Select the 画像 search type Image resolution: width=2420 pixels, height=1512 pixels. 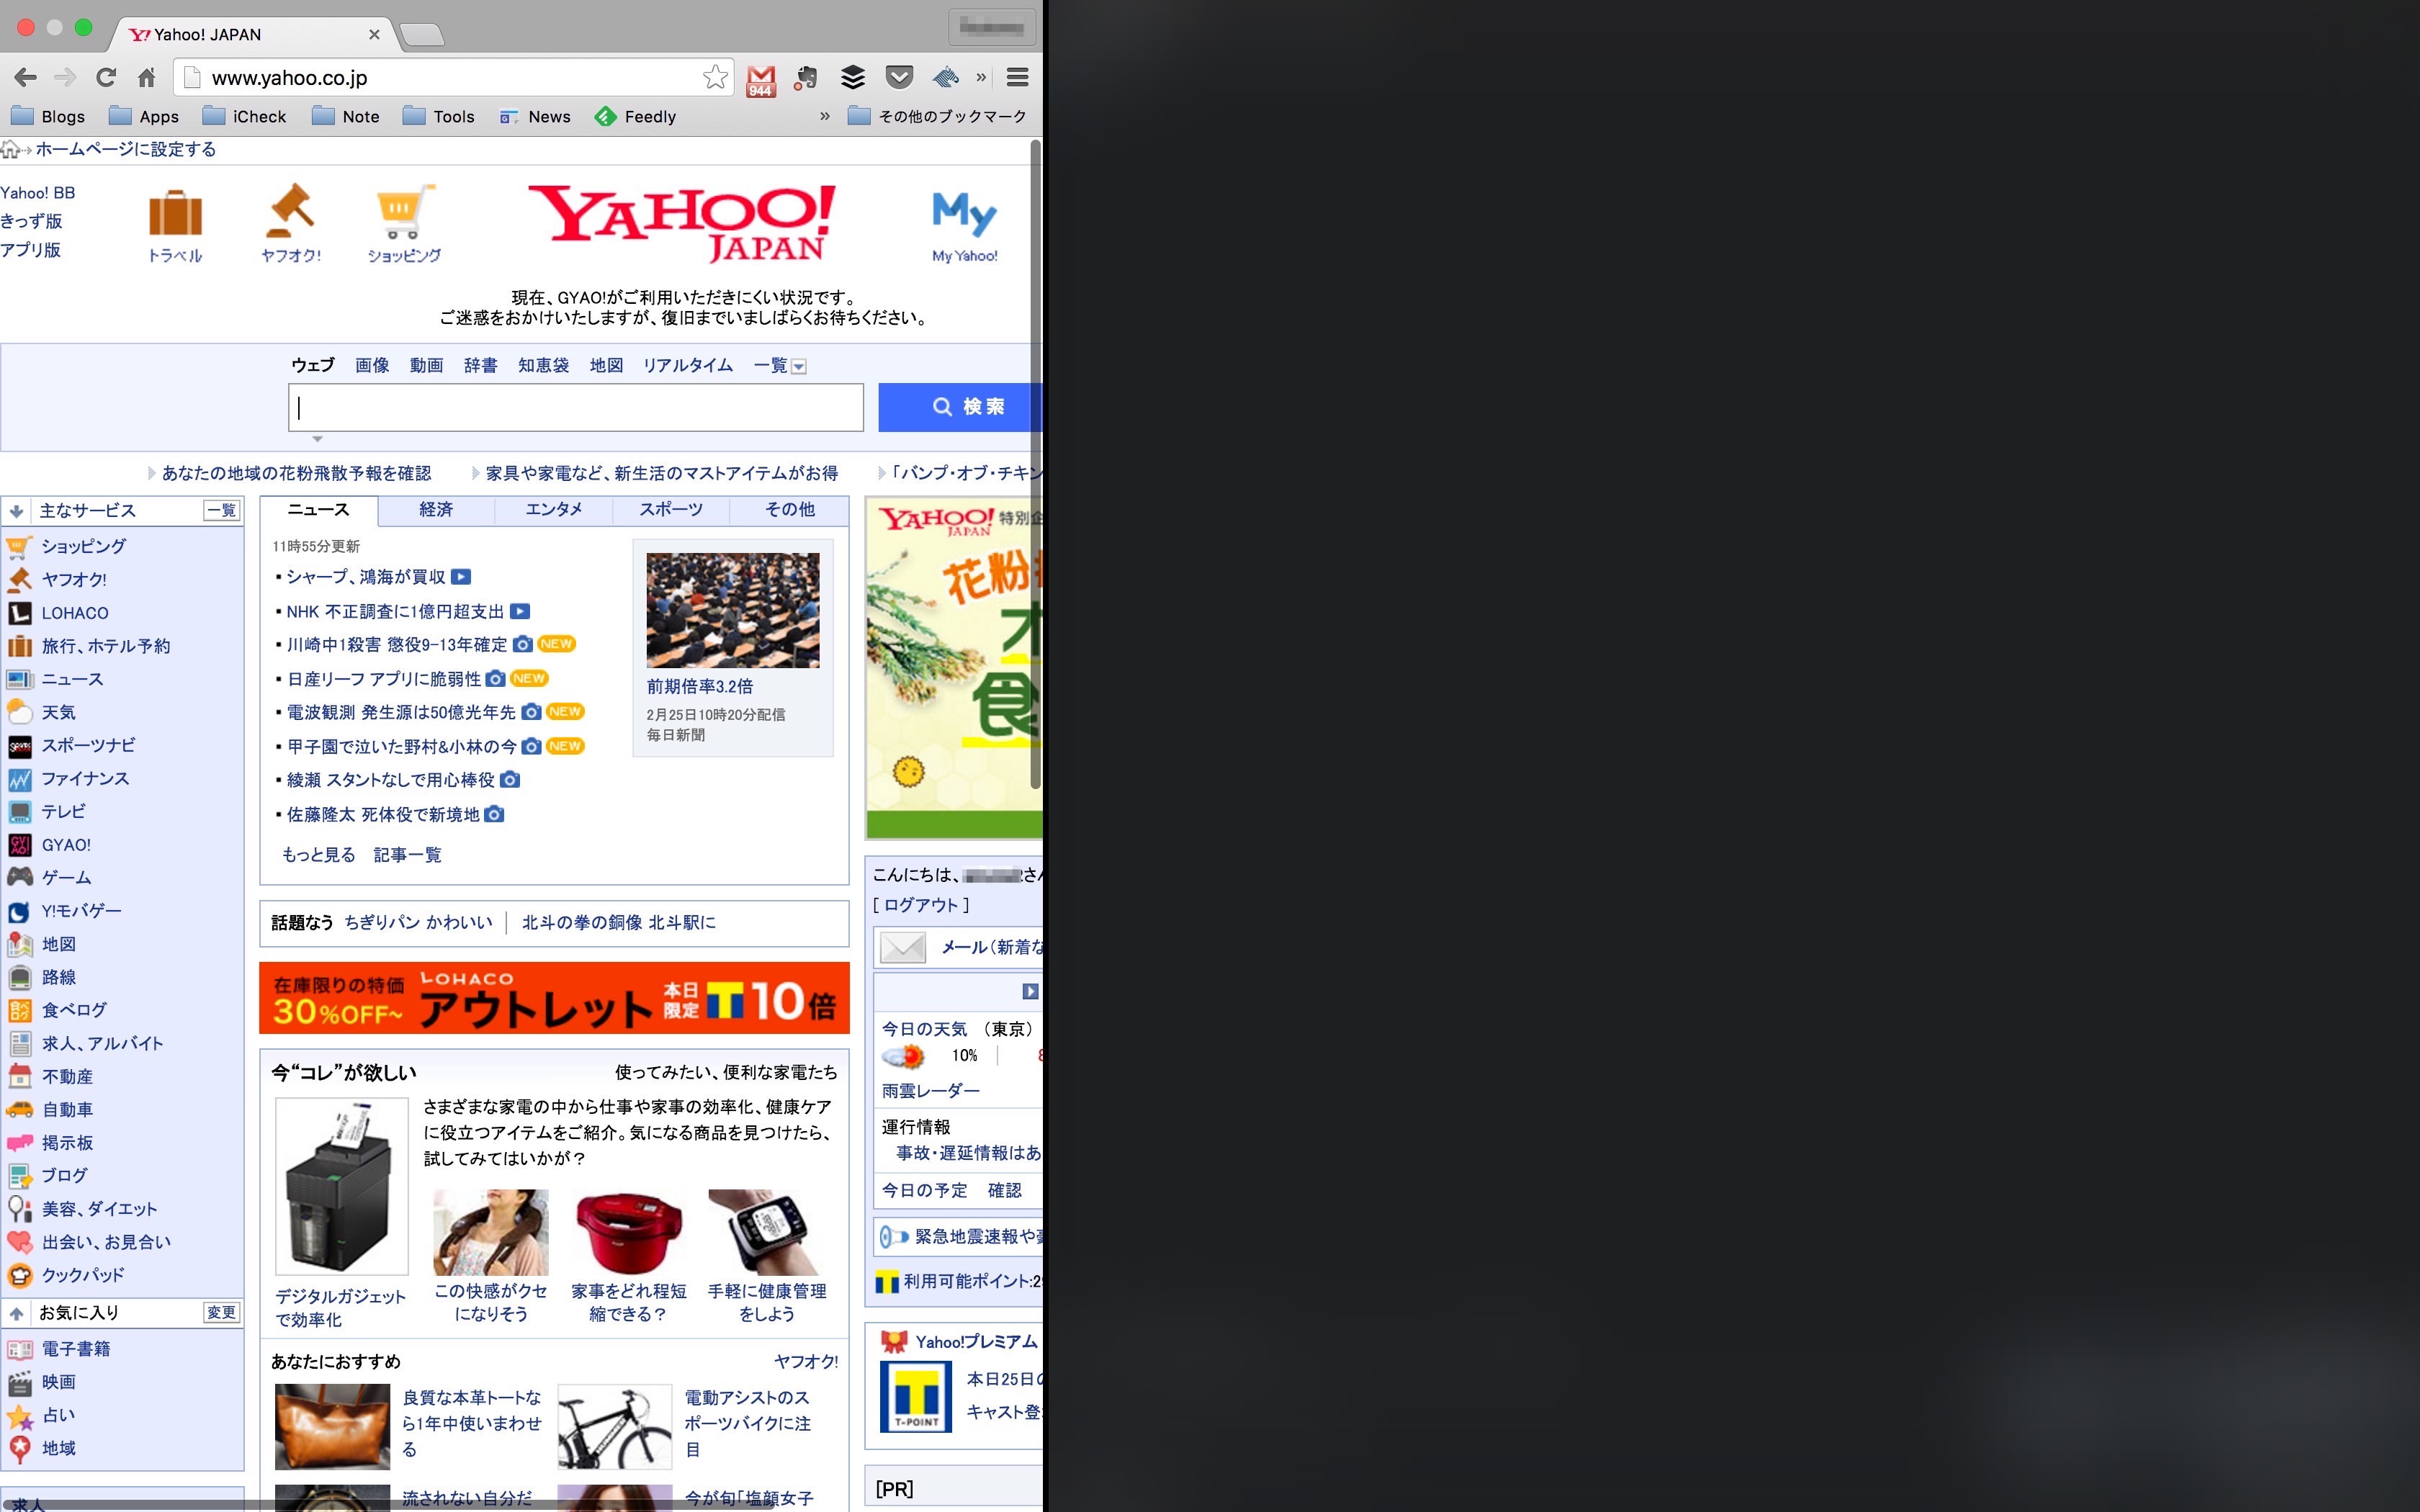372,366
